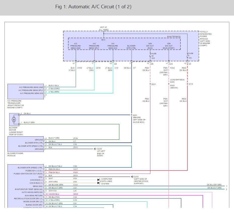Click the 'C32' circuit code
The height and width of the screenshot is (214, 234).
coord(75,197)
